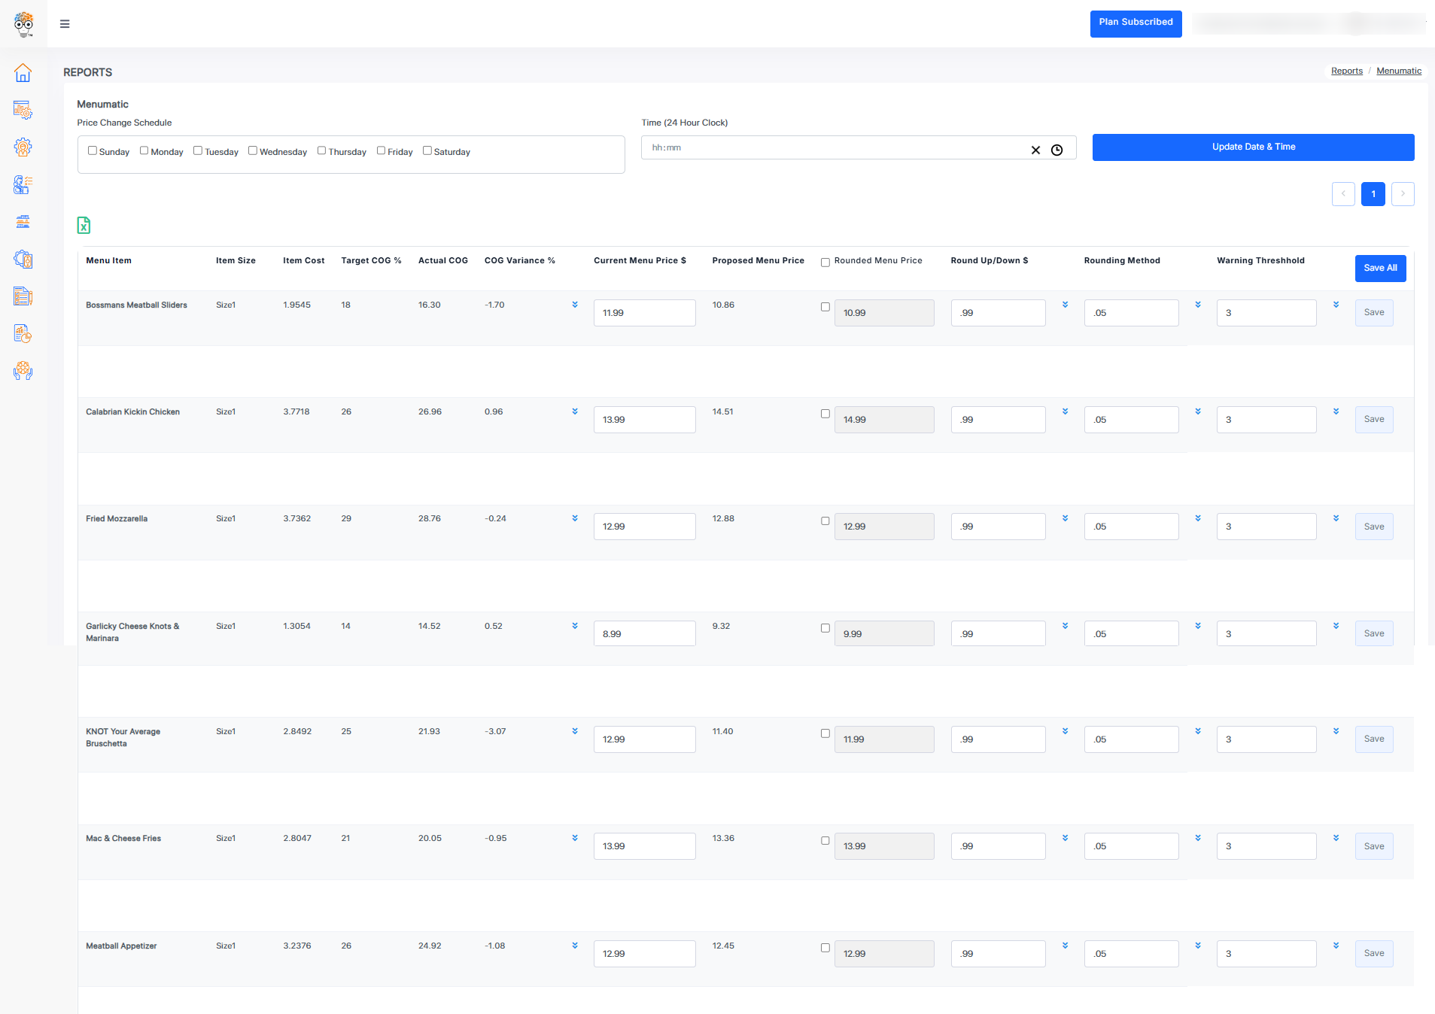The height and width of the screenshot is (1014, 1435).
Task: Open the gear with money sidebar icon
Action: tap(23, 260)
